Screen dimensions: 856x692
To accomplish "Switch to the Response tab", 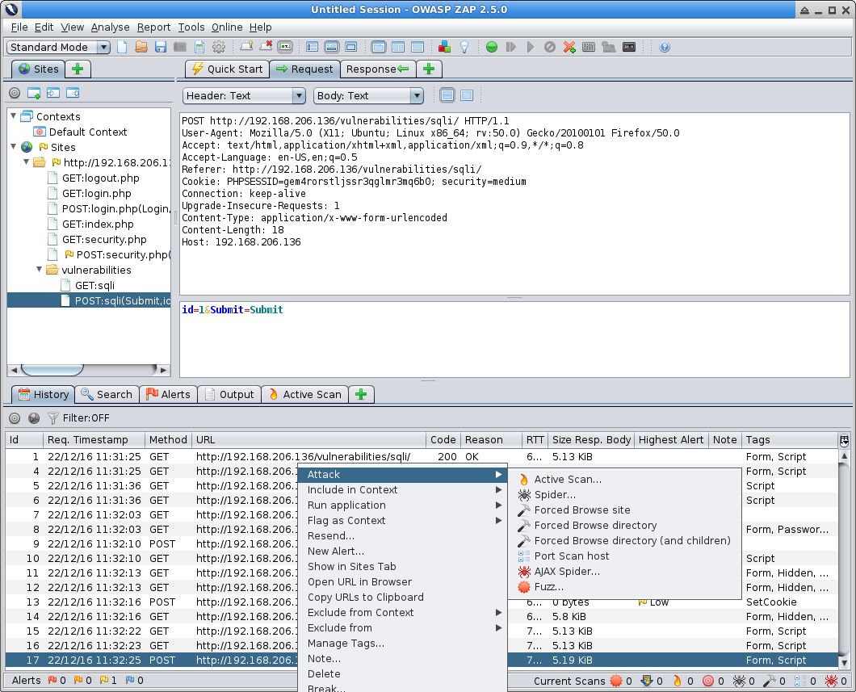I will 377,69.
